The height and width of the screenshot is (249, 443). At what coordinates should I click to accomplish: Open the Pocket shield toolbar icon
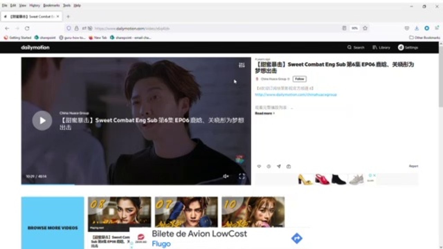pos(407,28)
